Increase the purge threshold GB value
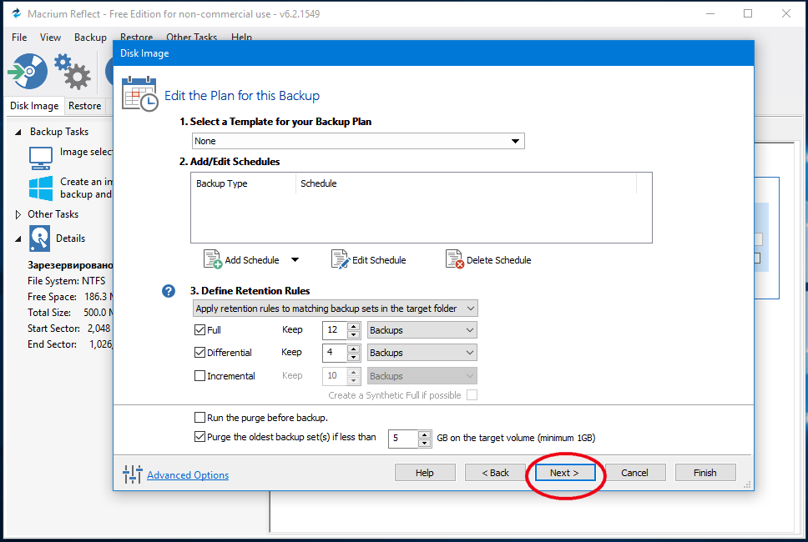The width and height of the screenshot is (808, 542). pos(425,434)
